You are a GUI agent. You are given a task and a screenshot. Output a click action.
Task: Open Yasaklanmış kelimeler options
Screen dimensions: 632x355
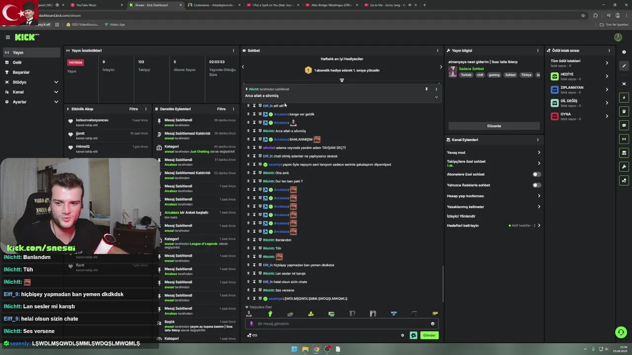(493, 207)
